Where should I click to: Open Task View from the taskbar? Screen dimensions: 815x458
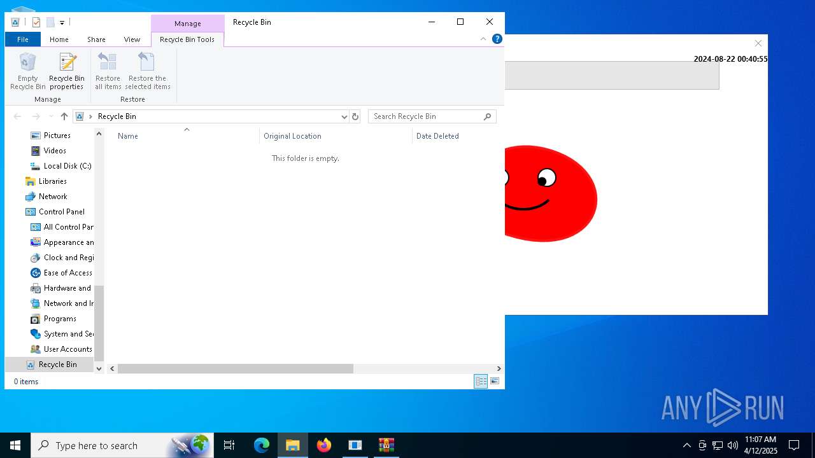point(229,445)
